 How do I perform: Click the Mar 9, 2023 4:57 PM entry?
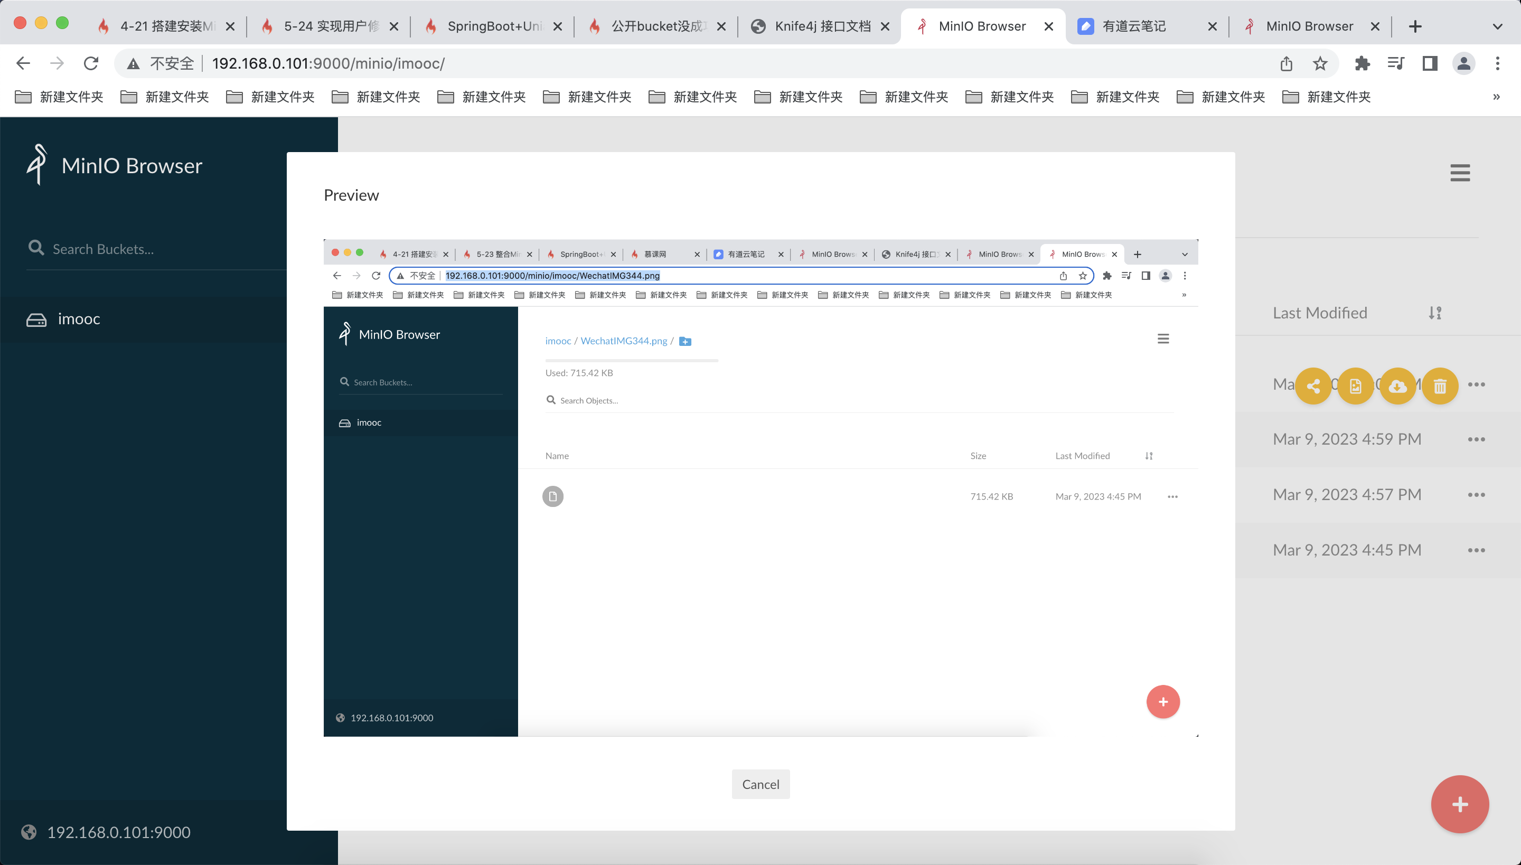tap(1347, 495)
